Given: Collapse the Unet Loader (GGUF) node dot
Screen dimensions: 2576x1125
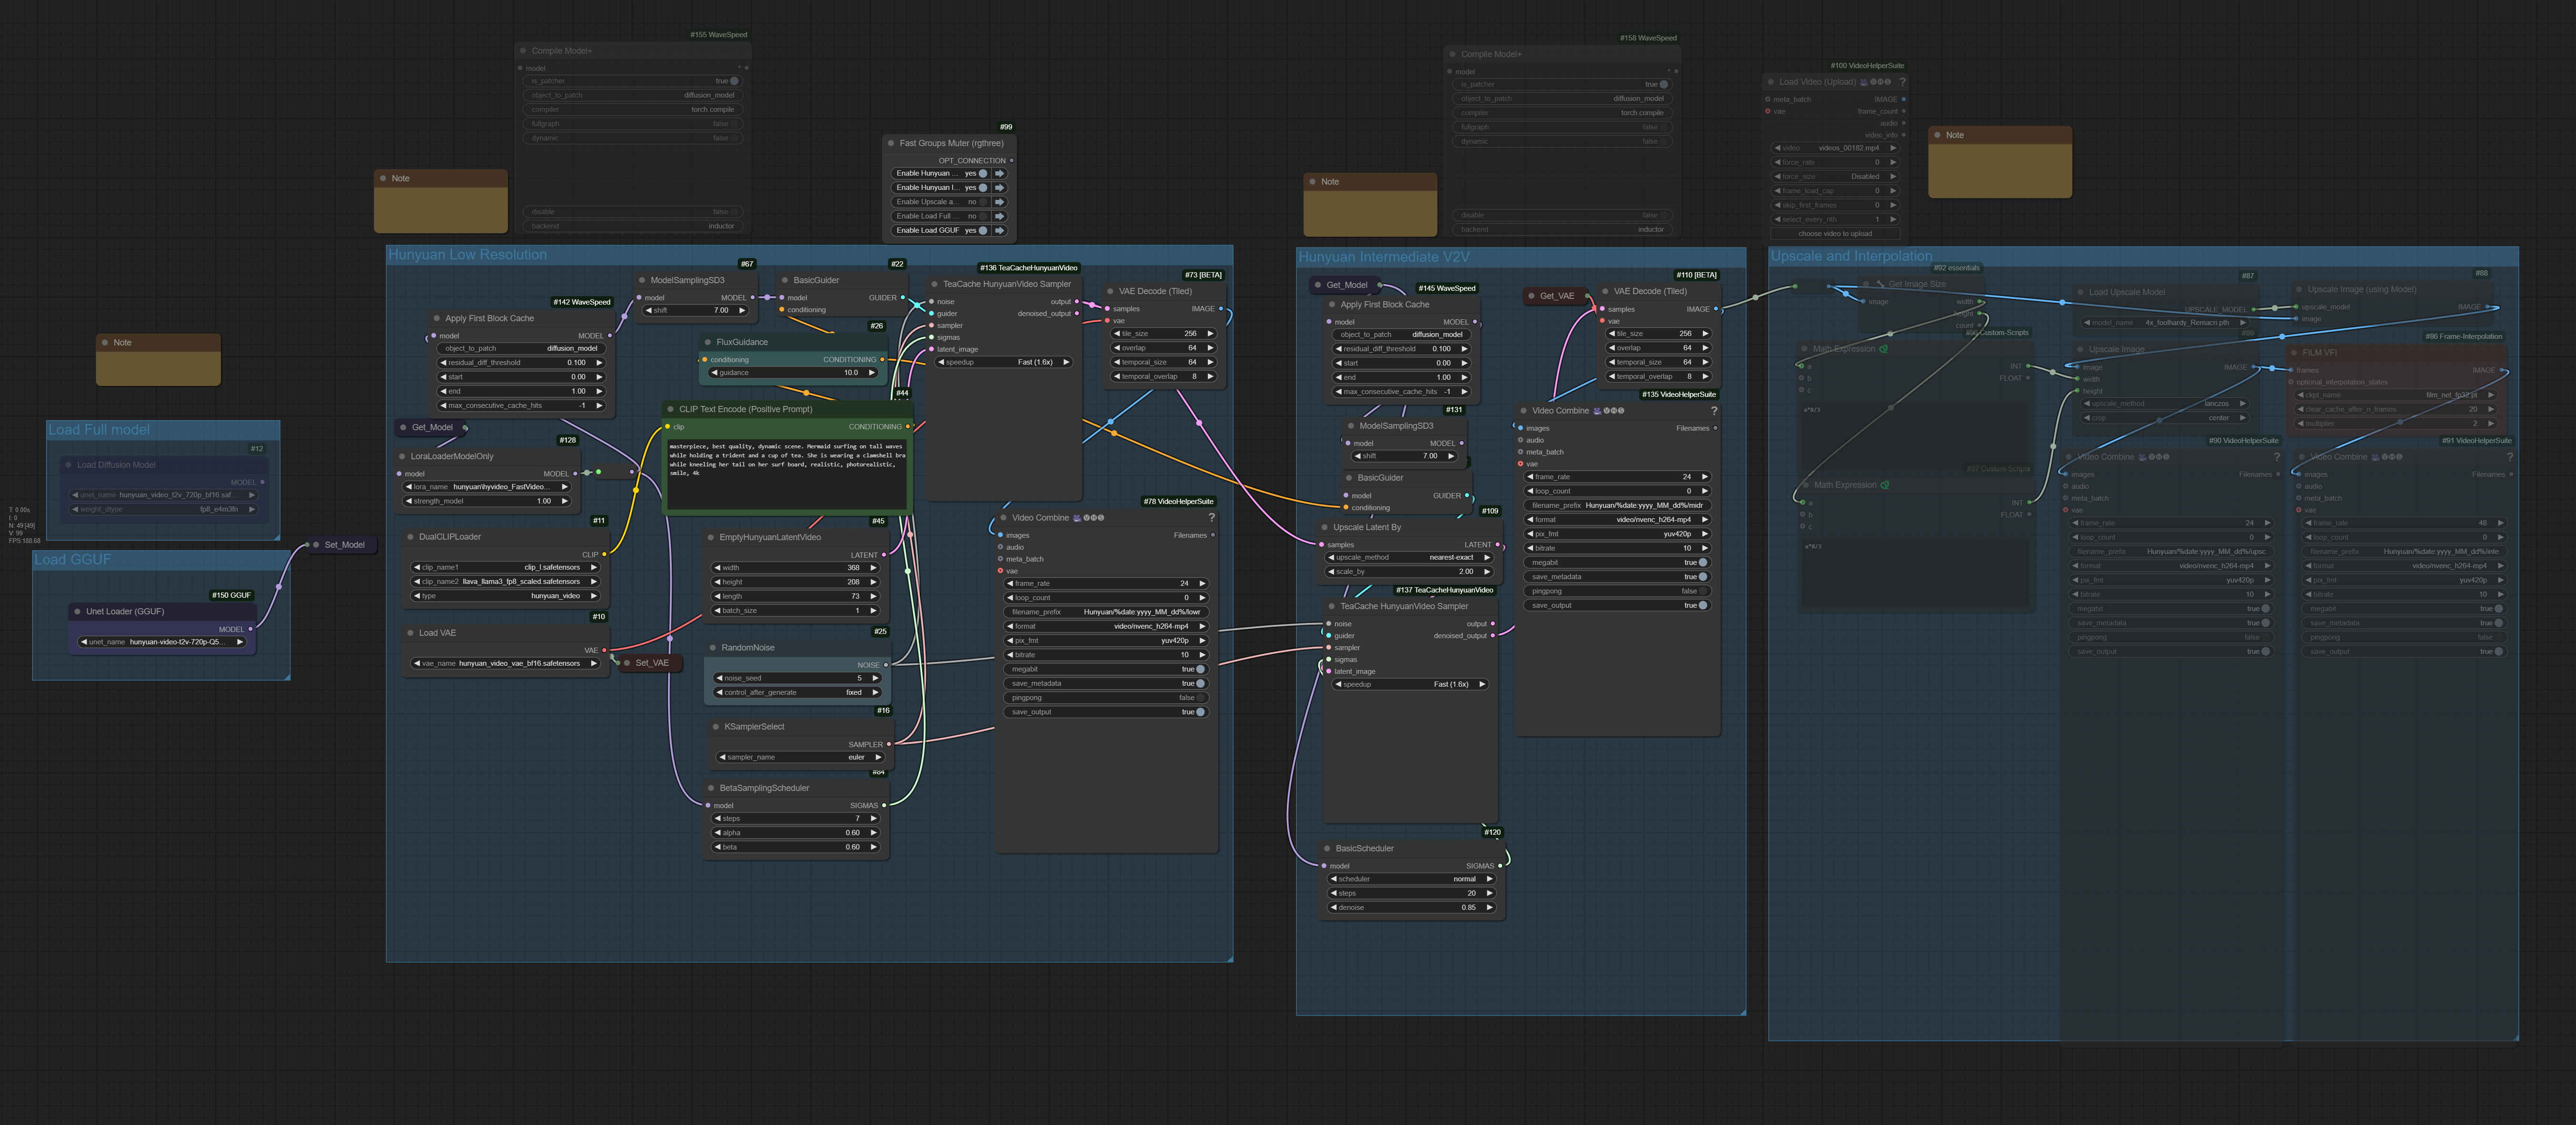Looking at the screenshot, I should click(x=77, y=611).
